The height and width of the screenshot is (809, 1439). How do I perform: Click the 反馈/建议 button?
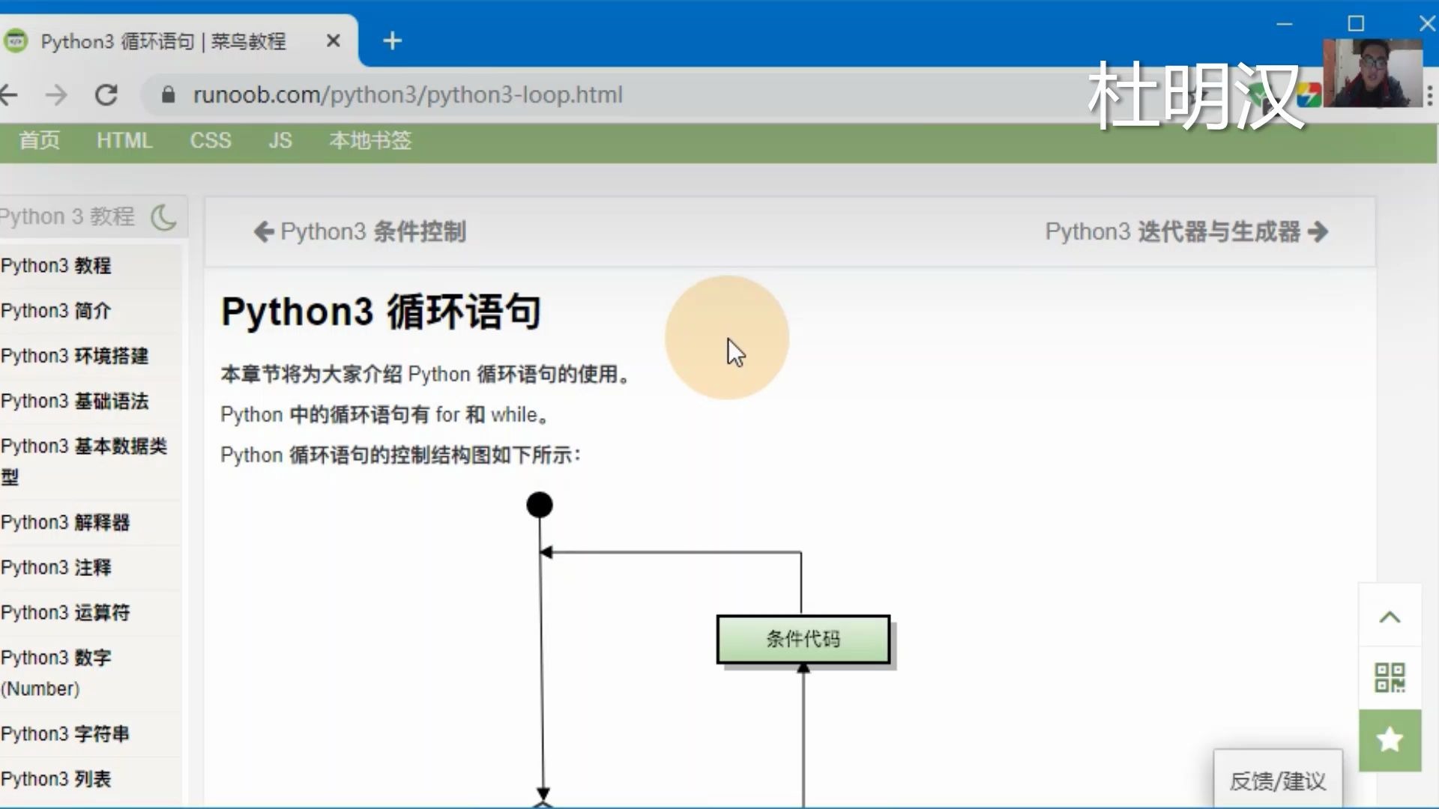pyautogui.click(x=1277, y=779)
